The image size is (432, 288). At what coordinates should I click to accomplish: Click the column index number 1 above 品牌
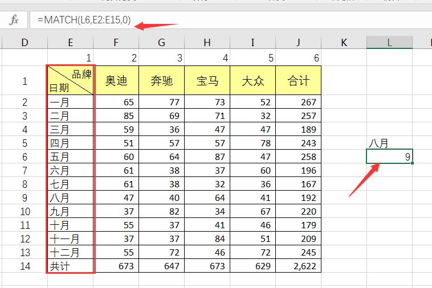coord(70,57)
